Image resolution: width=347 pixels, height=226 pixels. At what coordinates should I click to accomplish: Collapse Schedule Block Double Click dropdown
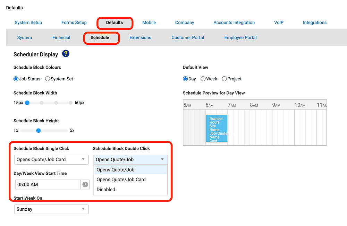[130, 160]
